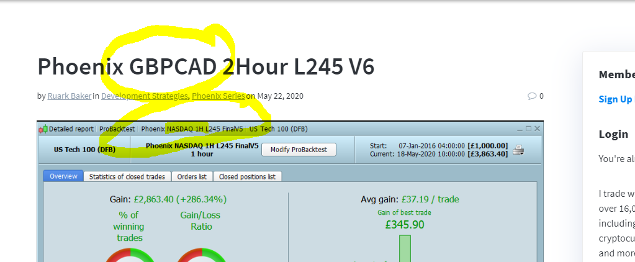The height and width of the screenshot is (262, 635).
Task: Click the candlestick icon beside Detailed report
Action: point(43,129)
